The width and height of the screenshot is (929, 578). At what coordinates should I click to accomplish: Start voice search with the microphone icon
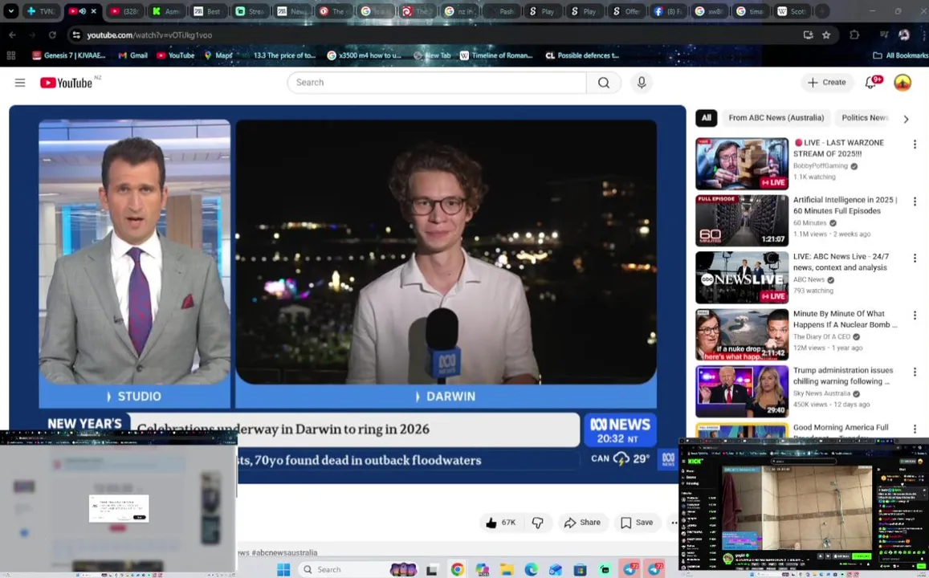(x=641, y=83)
